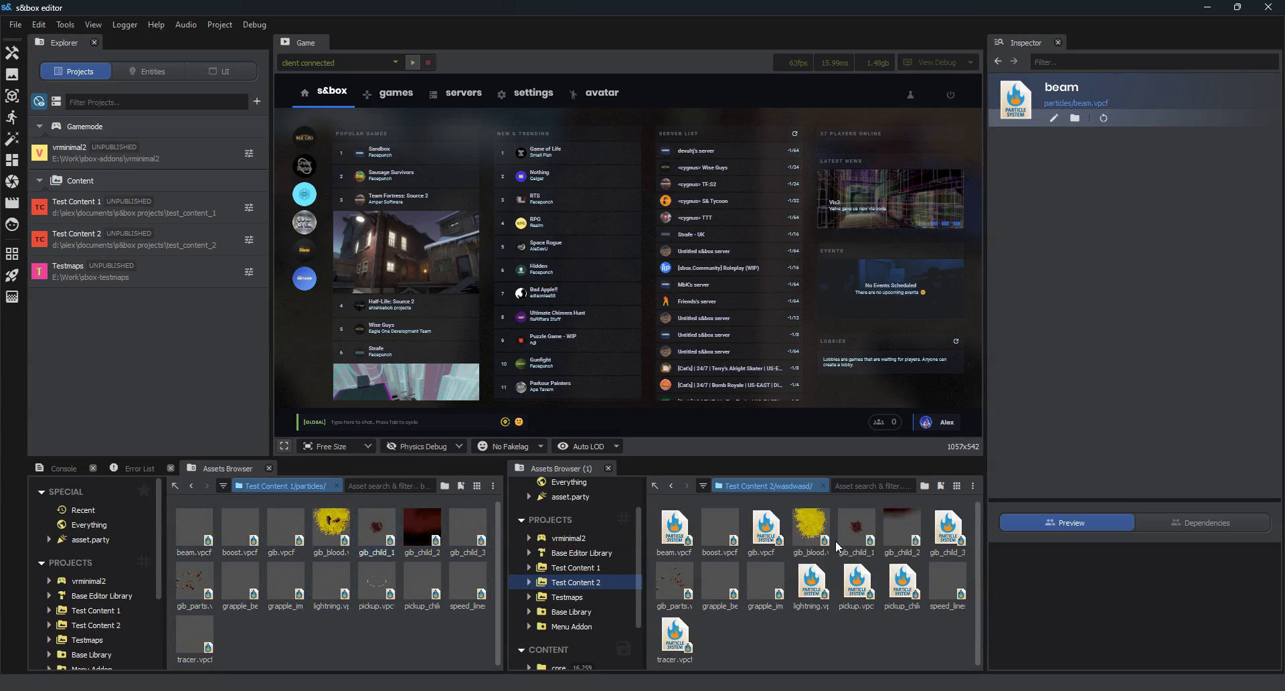Switch to the Error List tab

(139, 469)
